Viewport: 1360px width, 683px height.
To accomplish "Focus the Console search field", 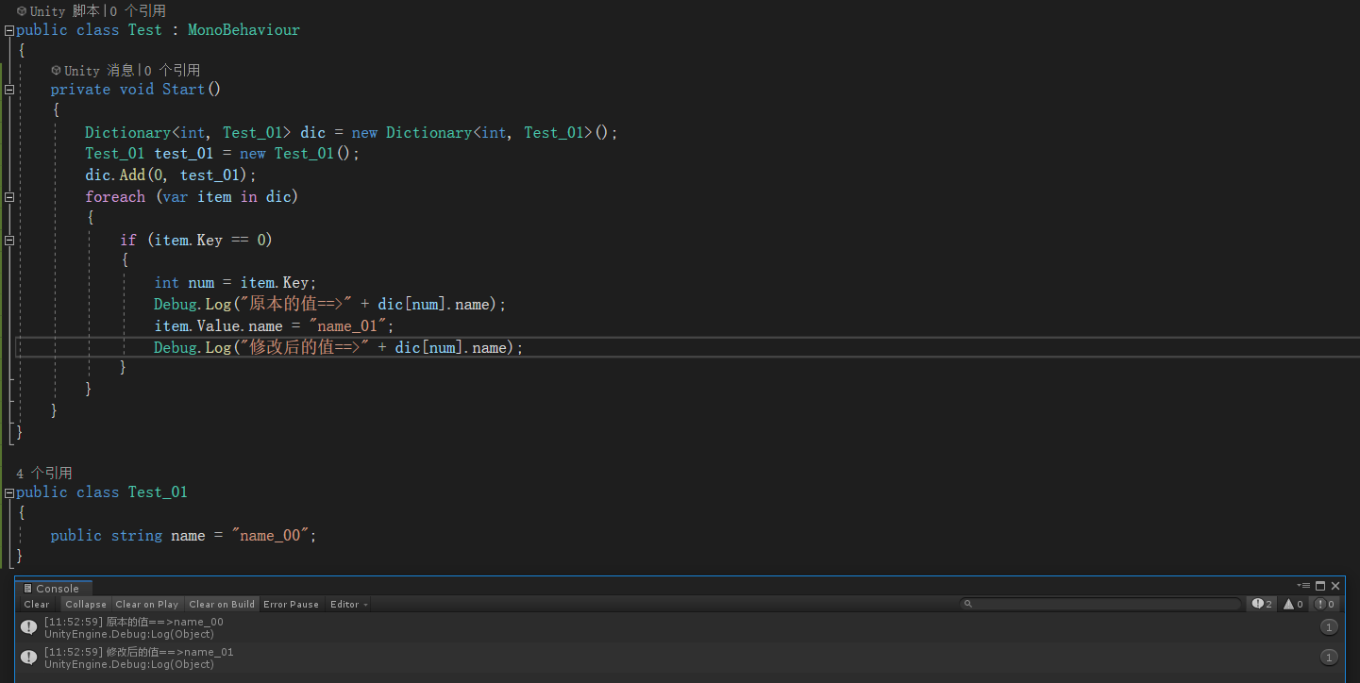I will tap(1101, 604).
